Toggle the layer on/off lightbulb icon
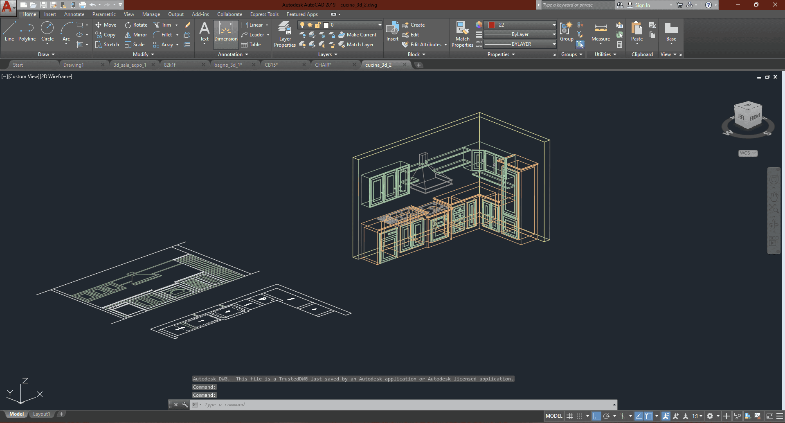 pos(302,25)
